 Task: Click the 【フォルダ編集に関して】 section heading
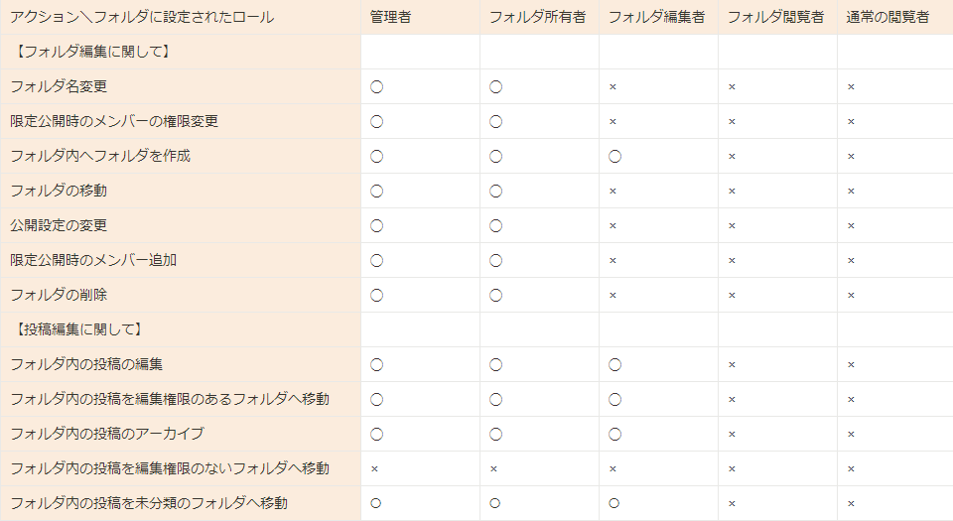coord(93,52)
